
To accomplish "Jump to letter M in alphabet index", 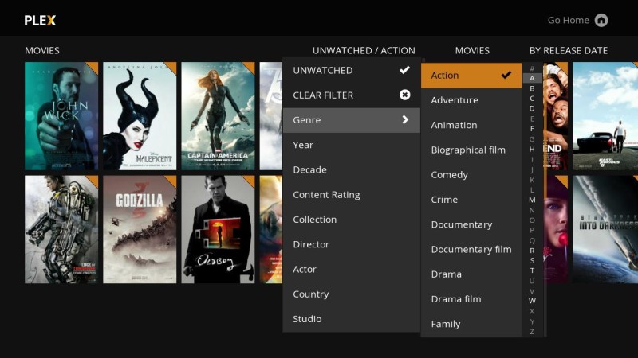I will (x=532, y=200).
